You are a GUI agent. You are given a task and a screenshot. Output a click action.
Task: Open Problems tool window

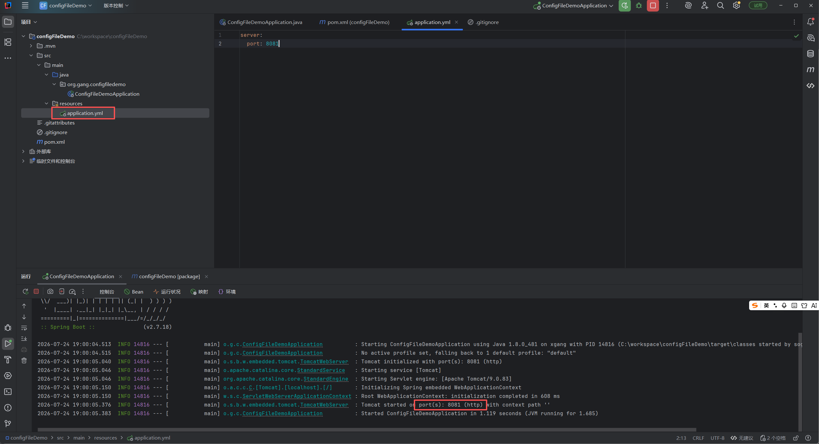8,408
